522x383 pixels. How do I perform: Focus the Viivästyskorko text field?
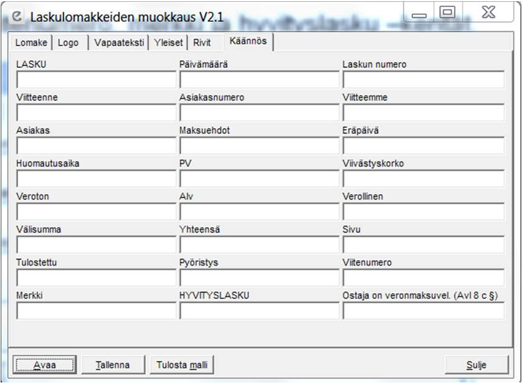(424, 178)
